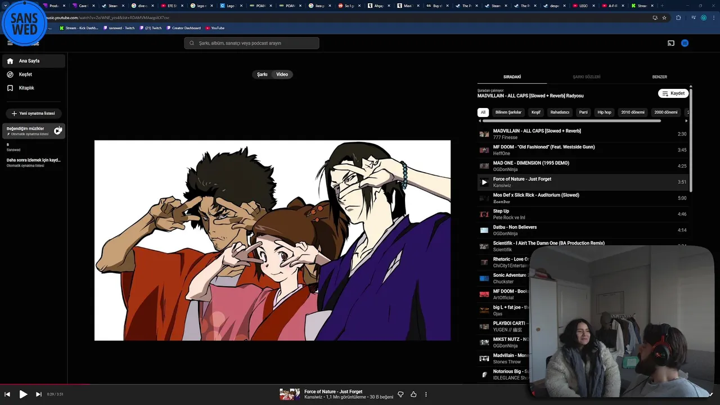Skip to the next track
Image resolution: width=720 pixels, height=405 pixels.
pyautogui.click(x=38, y=394)
